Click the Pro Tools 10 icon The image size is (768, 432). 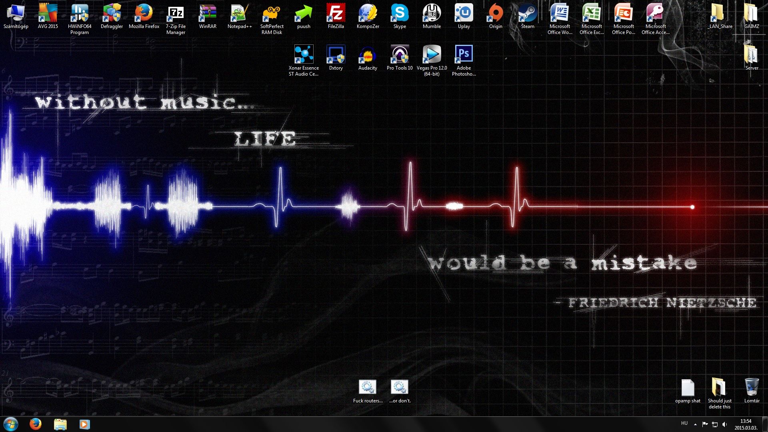tap(400, 55)
